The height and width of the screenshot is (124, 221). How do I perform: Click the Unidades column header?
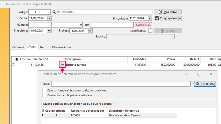coord(137,59)
